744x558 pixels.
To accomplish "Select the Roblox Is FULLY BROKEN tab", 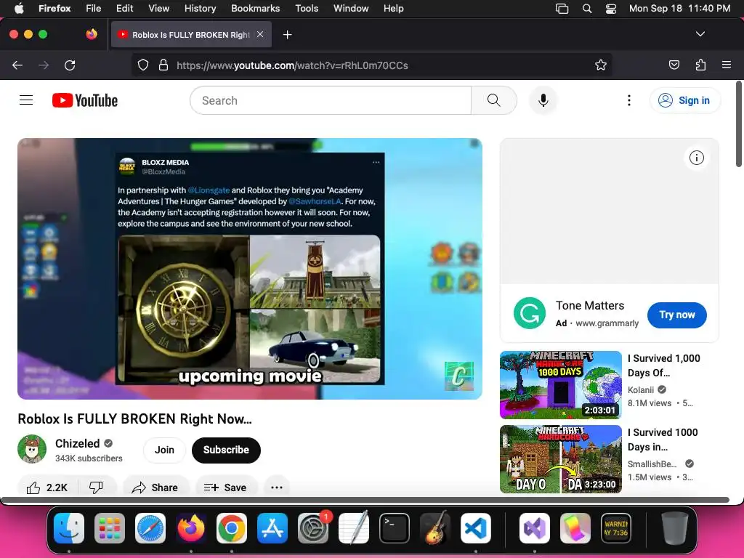I will 191,35.
